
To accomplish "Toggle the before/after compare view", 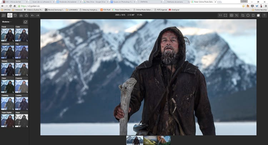I will coord(232,15).
